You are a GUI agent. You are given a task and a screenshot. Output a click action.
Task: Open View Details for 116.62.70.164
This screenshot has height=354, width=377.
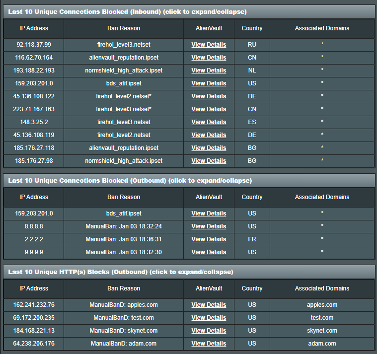pyautogui.click(x=209, y=58)
